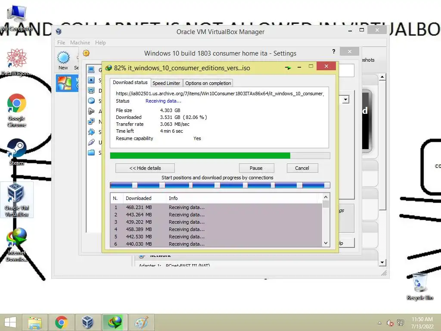Click scroll down arrow in connections list

pyautogui.click(x=326, y=243)
